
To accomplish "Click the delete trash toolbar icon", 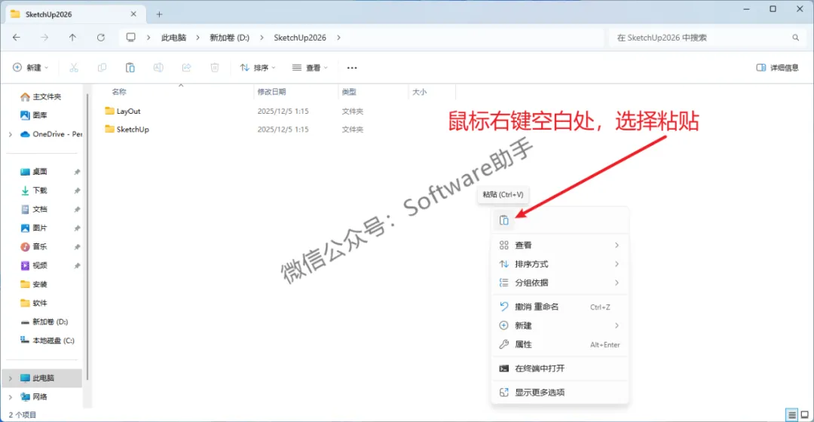I will point(214,68).
